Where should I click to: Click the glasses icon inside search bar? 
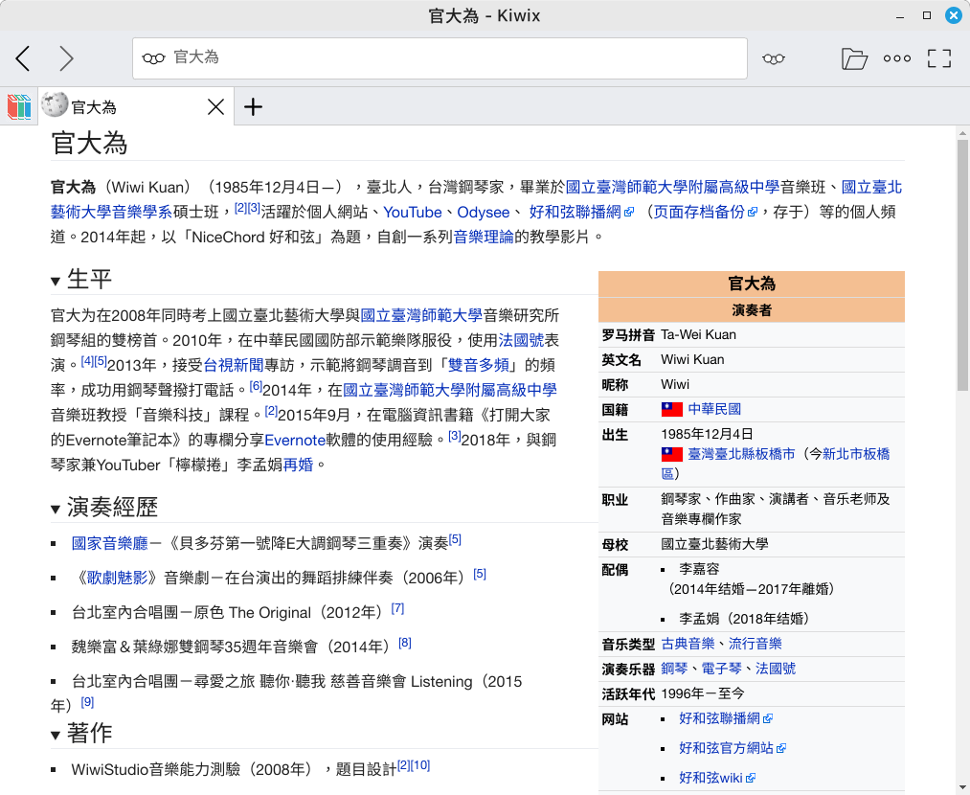(153, 58)
